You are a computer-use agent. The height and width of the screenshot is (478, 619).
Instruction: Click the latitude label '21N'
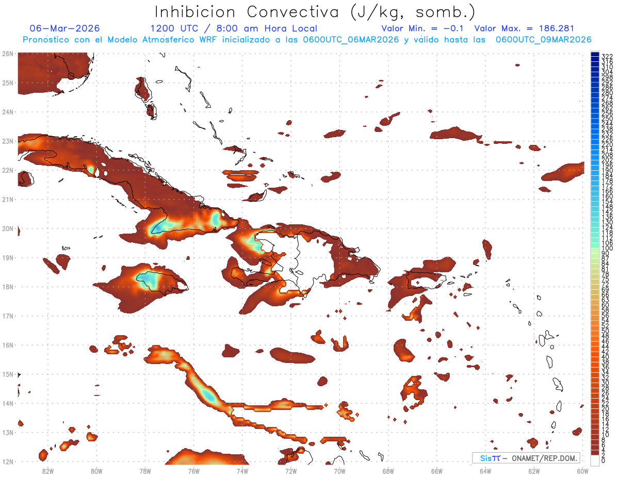pyautogui.click(x=8, y=199)
